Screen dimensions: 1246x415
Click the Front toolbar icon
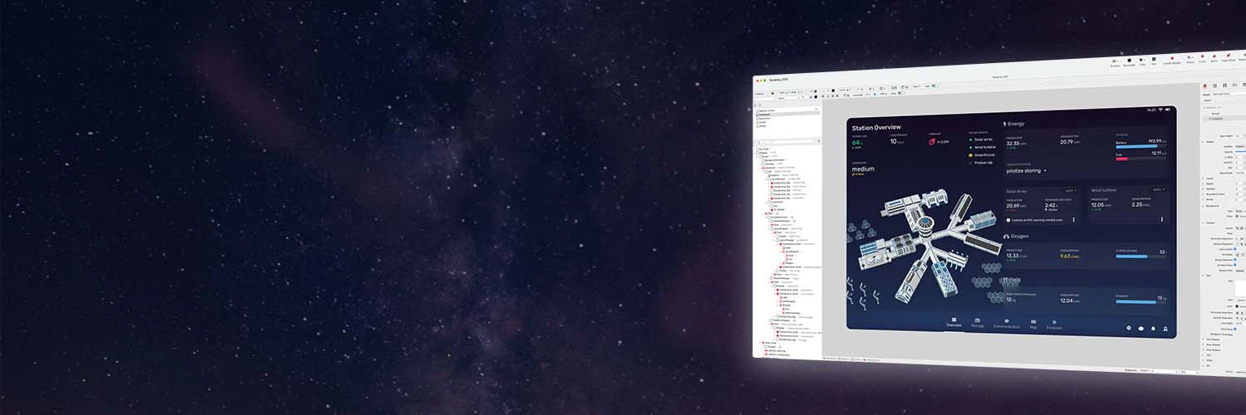click(1202, 58)
